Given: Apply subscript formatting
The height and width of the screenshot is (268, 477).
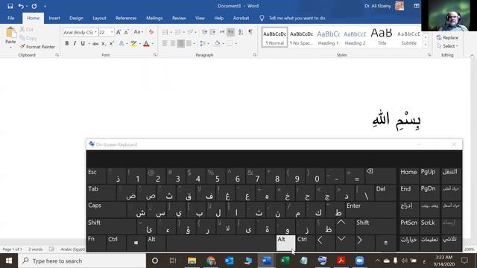Looking at the screenshot, I should (x=104, y=44).
